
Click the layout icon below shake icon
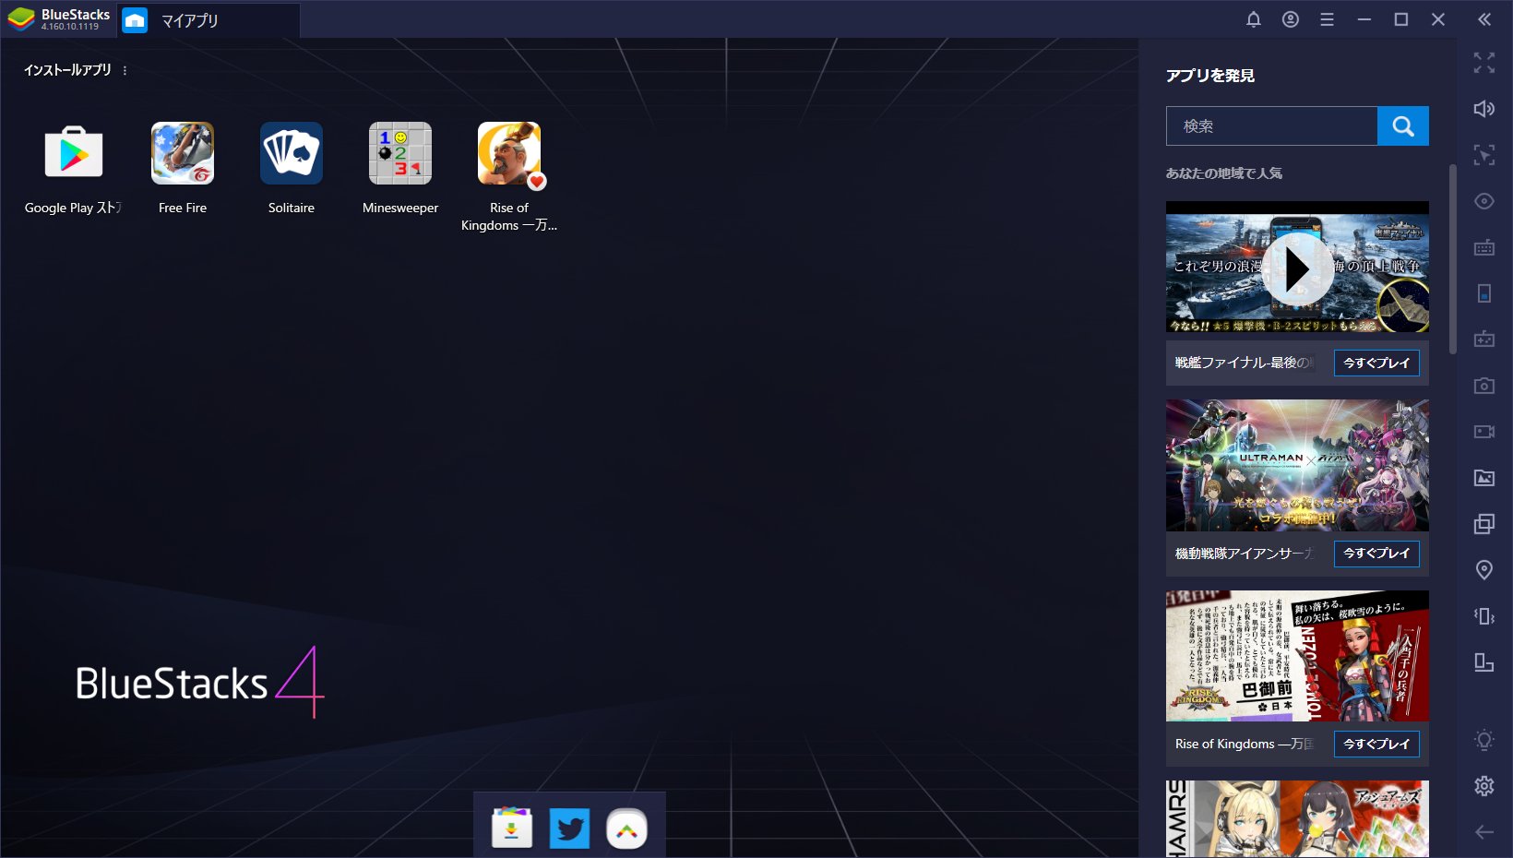[1484, 662]
